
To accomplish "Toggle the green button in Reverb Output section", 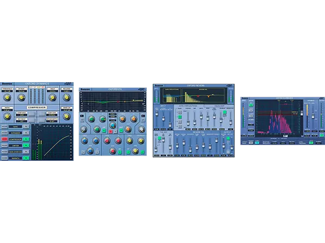I will (228, 138).
